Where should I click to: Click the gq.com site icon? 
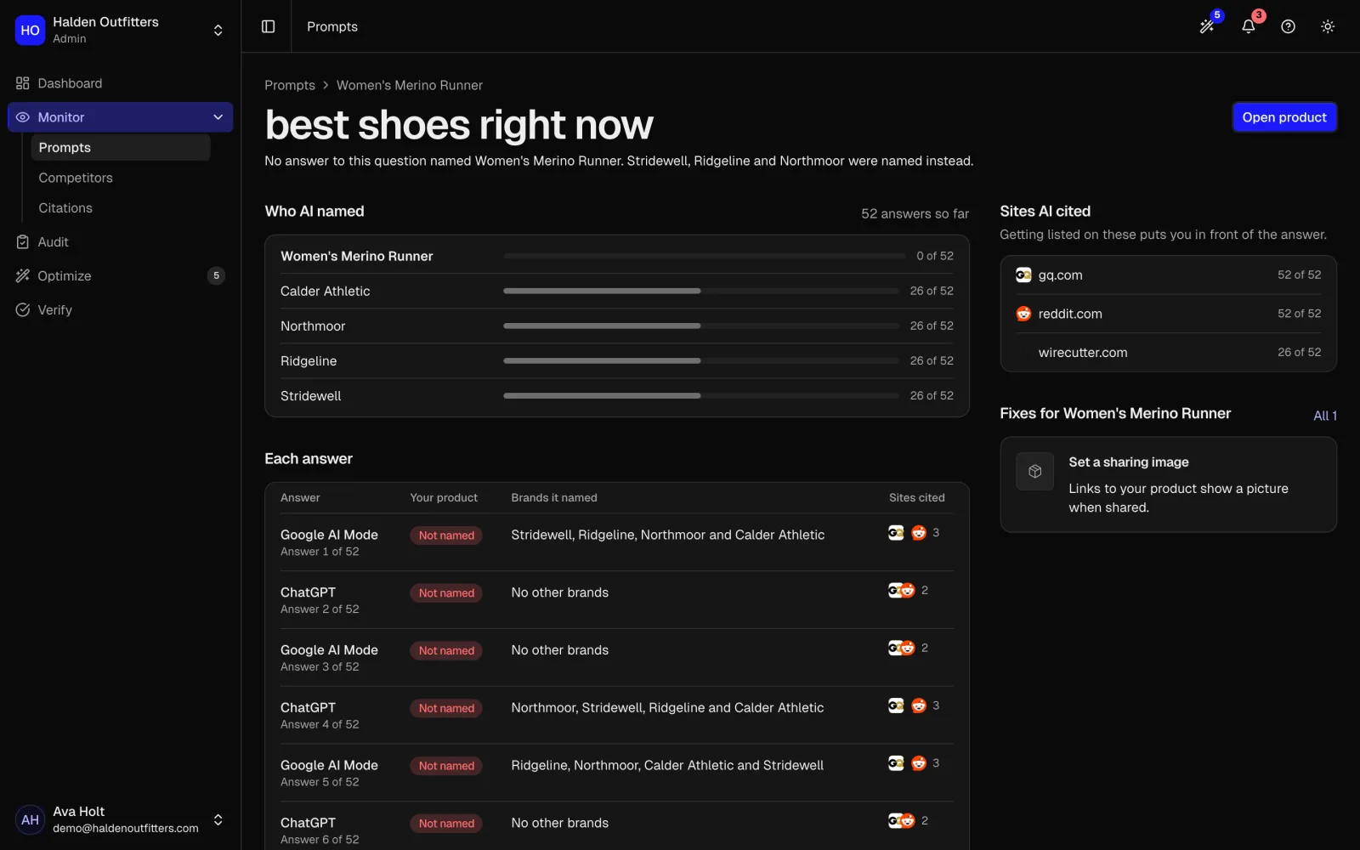tap(1023, 275)
